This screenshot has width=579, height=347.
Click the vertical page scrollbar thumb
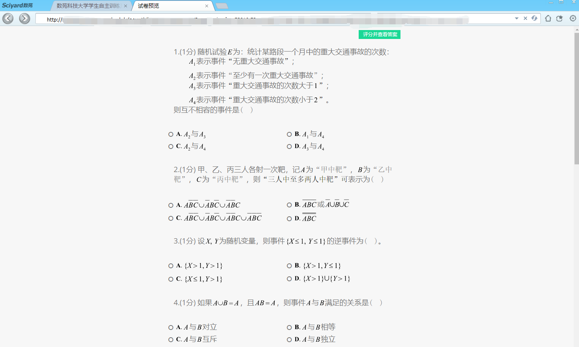tap(577, 99)
